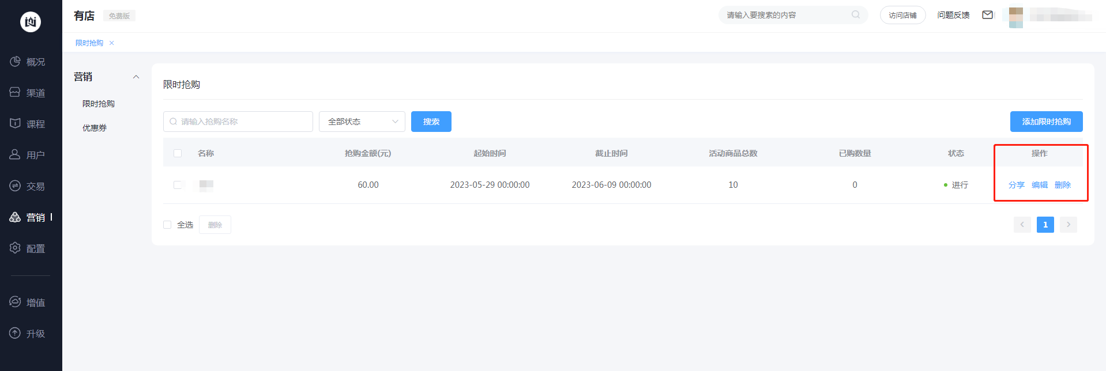
Task: Open the 用户 users sidebar item
Action: 28,155
